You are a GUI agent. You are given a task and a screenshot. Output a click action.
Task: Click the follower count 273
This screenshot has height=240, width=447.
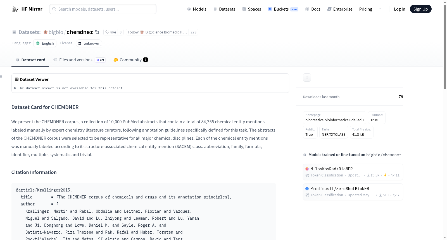point(193,32)
